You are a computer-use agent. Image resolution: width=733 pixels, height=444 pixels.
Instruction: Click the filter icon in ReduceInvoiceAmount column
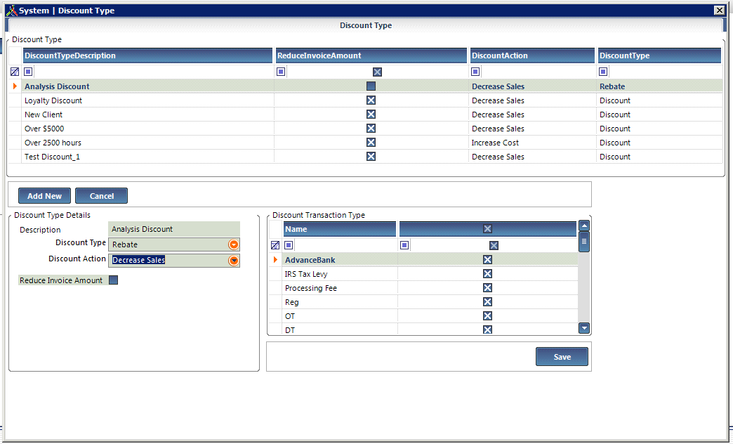coord(280,72)
